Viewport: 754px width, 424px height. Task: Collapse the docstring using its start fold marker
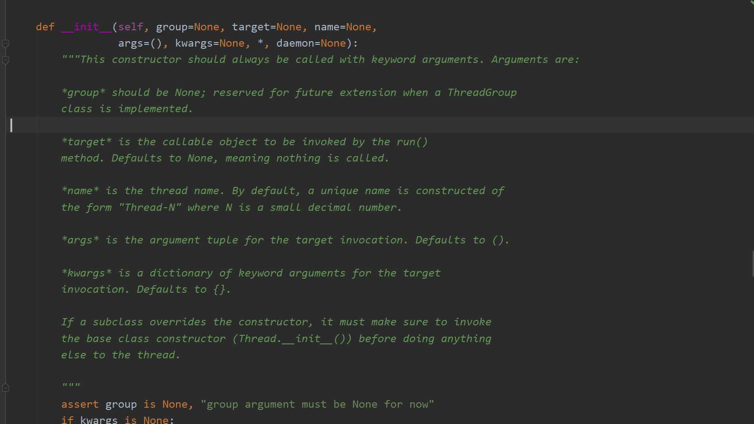click(x=5, y=60)
